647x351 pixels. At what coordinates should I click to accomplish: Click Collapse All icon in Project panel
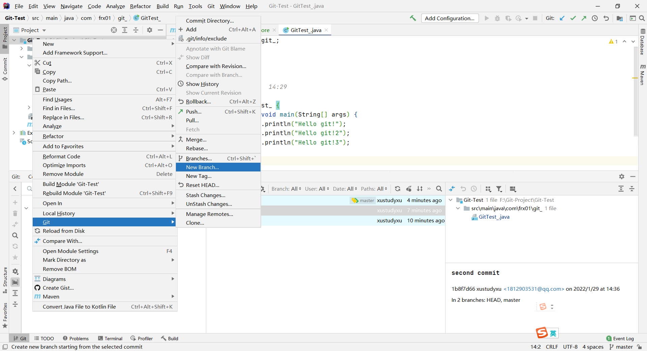(x=136, y=30)
